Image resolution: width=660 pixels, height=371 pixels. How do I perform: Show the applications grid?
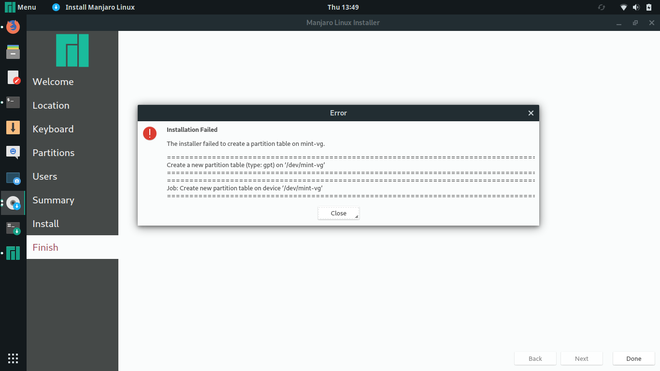point(13,358)
